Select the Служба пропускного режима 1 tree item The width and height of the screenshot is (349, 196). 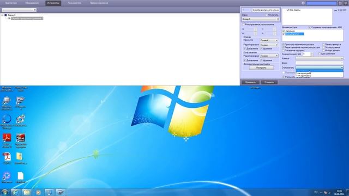coord(27,18)
